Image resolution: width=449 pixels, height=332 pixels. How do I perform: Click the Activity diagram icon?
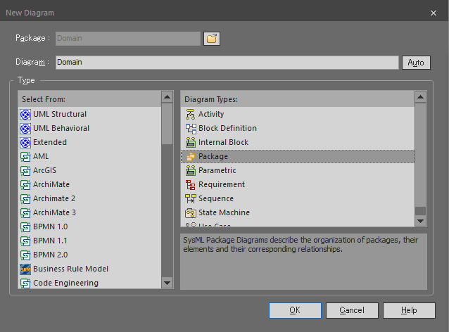(191, 114)
